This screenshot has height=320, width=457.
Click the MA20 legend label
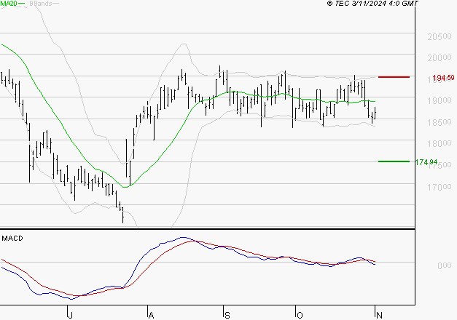click(8, 4)
